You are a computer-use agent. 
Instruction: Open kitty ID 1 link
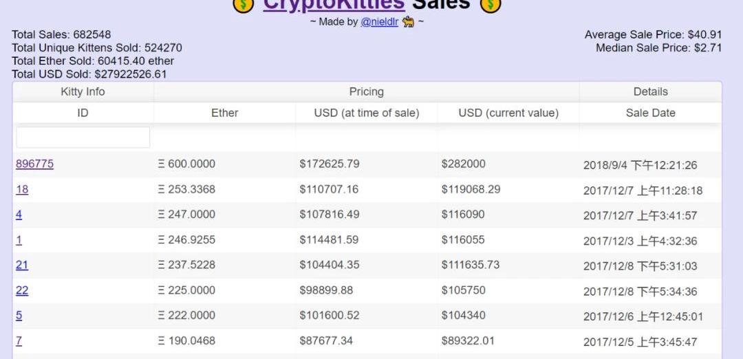pyautogui.click(x=19, y=240)
